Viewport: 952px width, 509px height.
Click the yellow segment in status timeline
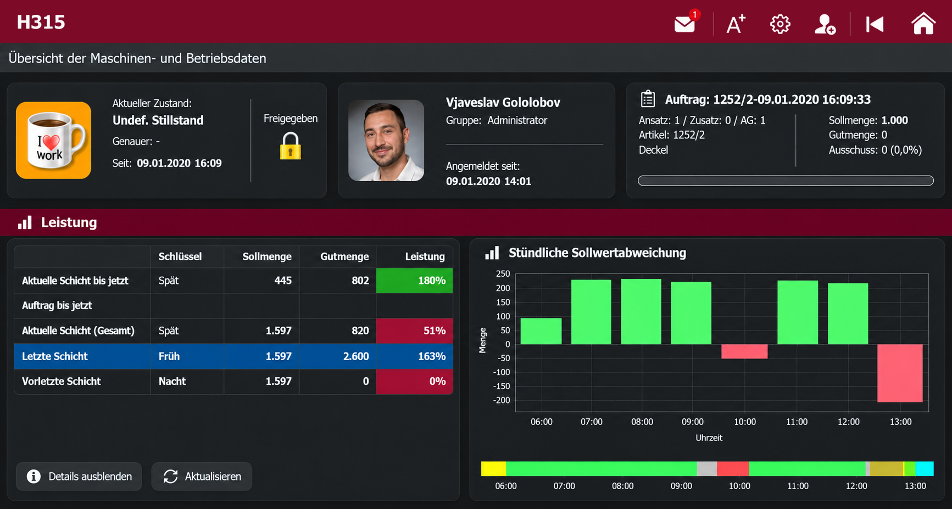(493, 468)
